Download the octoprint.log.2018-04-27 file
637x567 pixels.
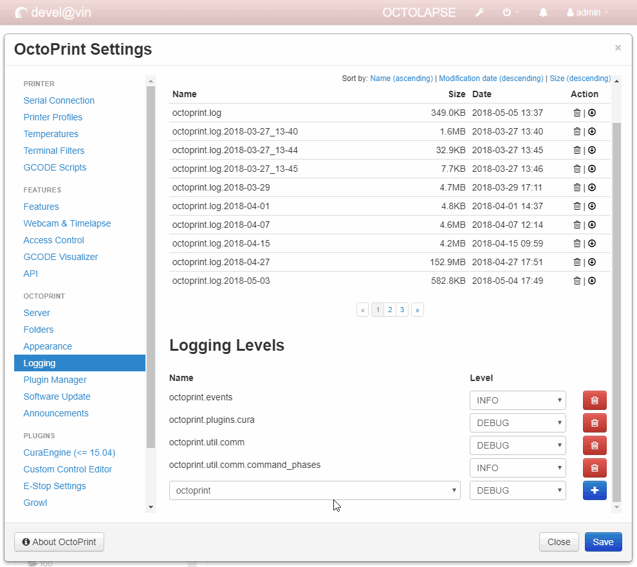pos(591,262)
